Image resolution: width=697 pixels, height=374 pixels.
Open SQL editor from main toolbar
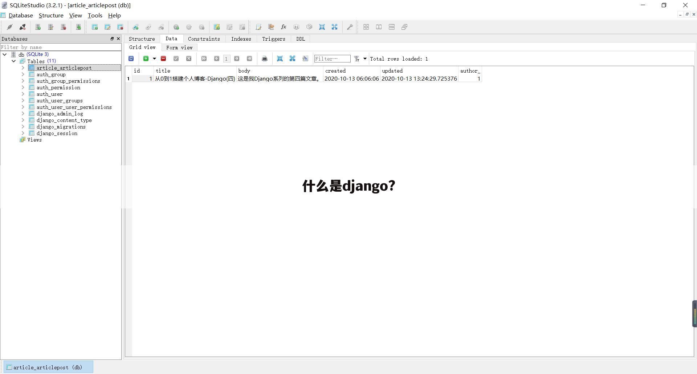(x=258, y=27)
